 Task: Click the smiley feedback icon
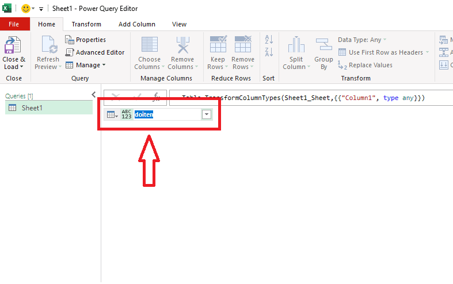(x=26, y=9)
